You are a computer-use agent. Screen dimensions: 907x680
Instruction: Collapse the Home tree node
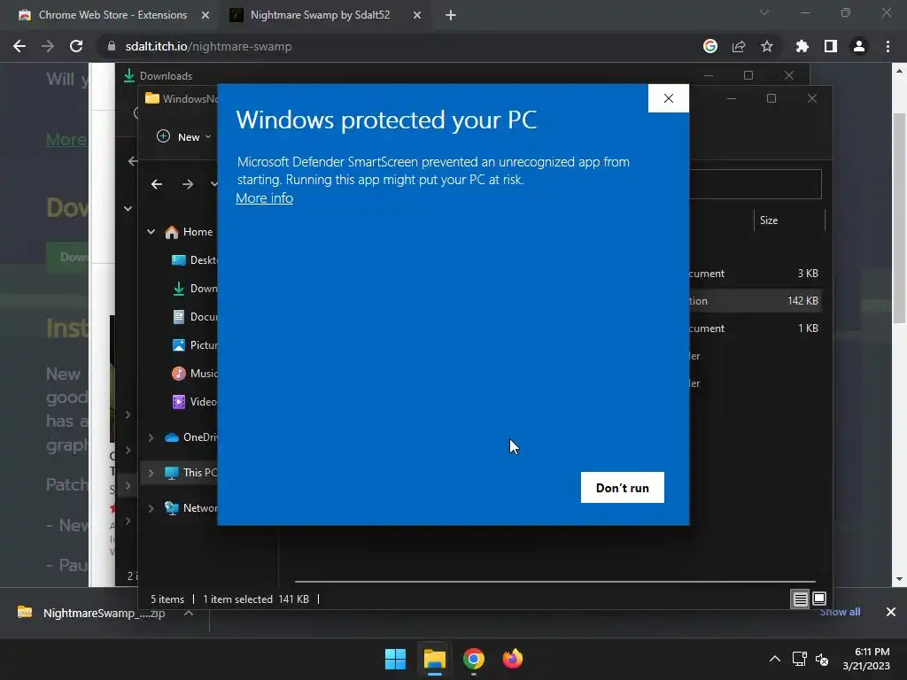click(151, 231)
